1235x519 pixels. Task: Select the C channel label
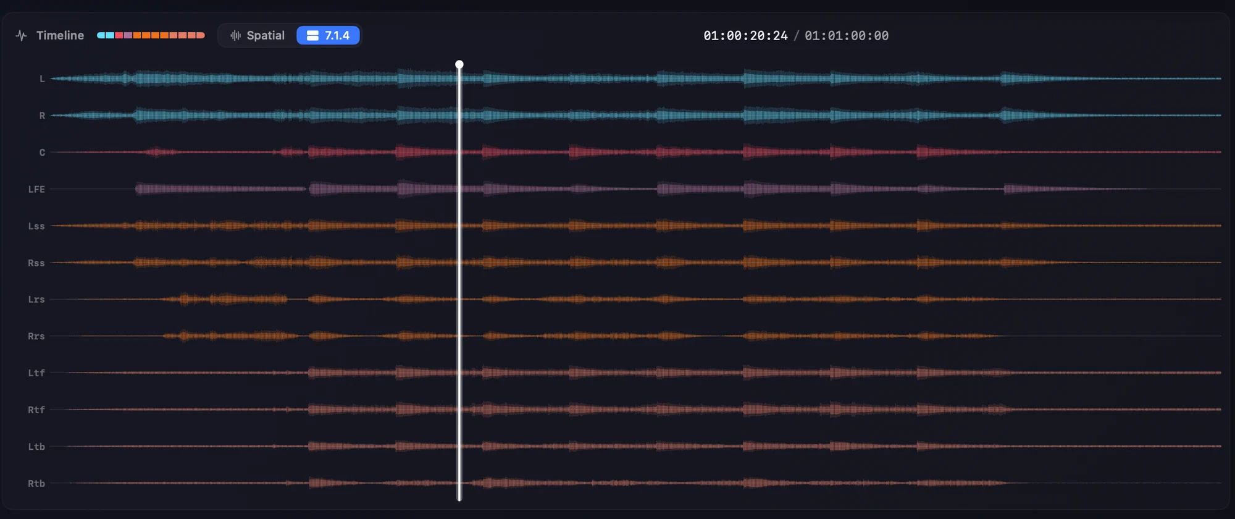coord(42,152)
